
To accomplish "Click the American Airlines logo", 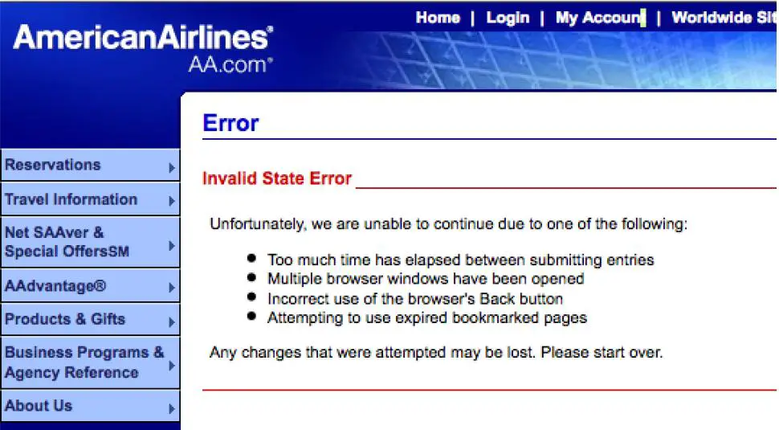I will tap(143, 38).
